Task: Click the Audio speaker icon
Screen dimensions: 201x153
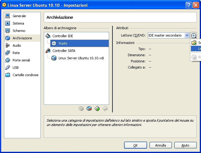Action: click(8, 45)
